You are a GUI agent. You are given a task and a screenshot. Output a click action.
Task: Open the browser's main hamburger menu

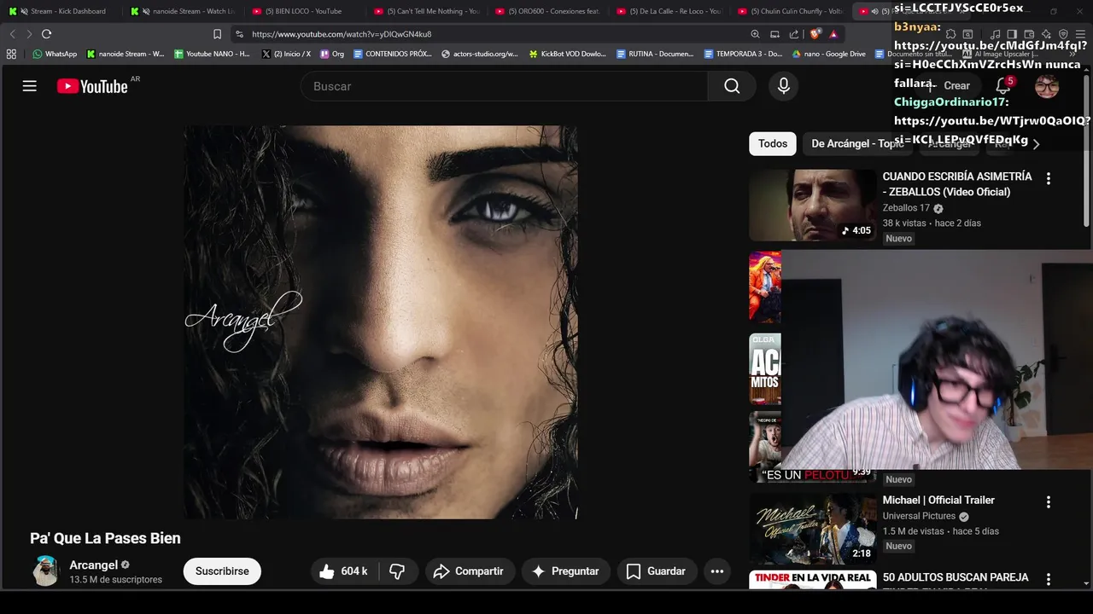tap(1080, 34)
